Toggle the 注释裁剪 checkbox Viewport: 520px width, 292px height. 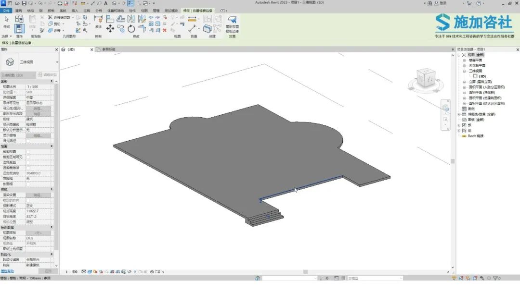coord(28,162)
